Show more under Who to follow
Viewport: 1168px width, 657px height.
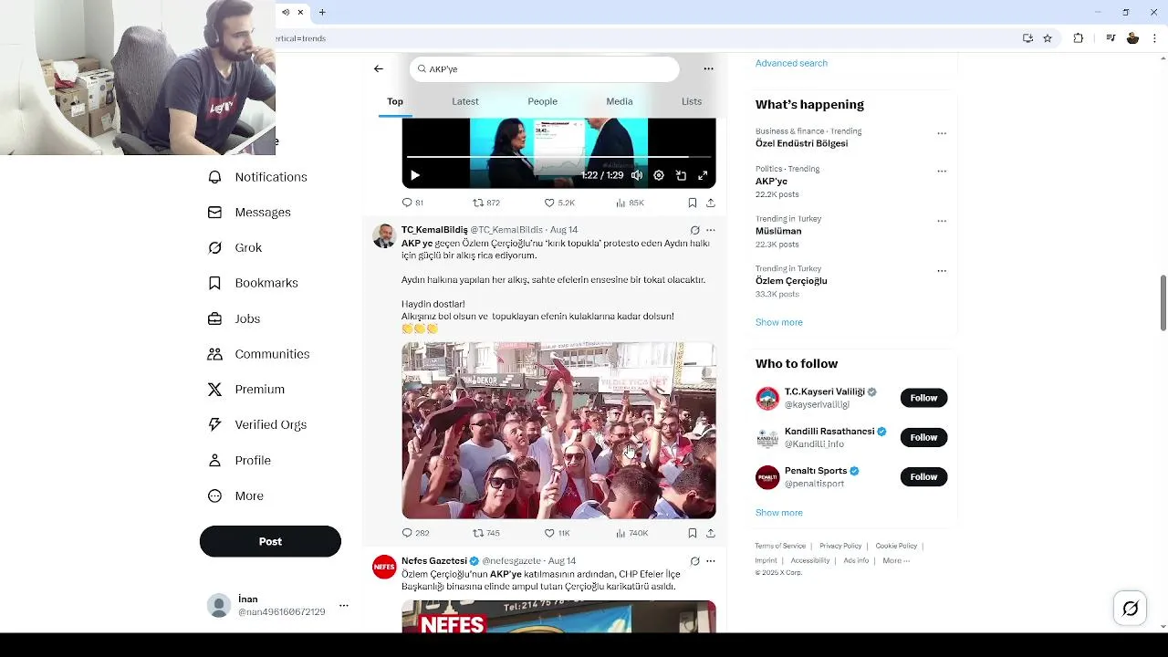pos(779,513)
